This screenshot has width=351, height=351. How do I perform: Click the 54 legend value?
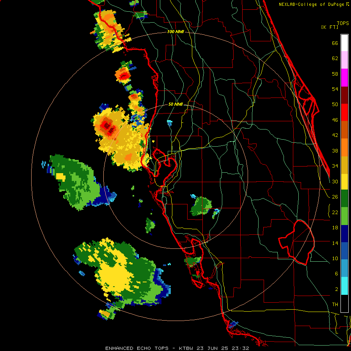tap(335, 89)
